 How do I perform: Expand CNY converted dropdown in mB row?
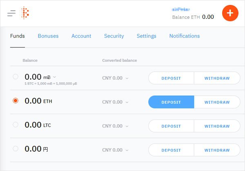127,78
